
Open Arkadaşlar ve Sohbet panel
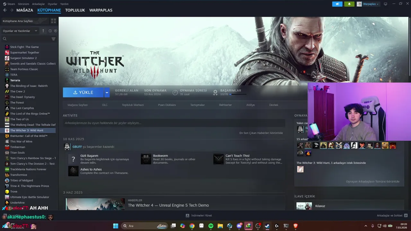click(x=392, y=216)
